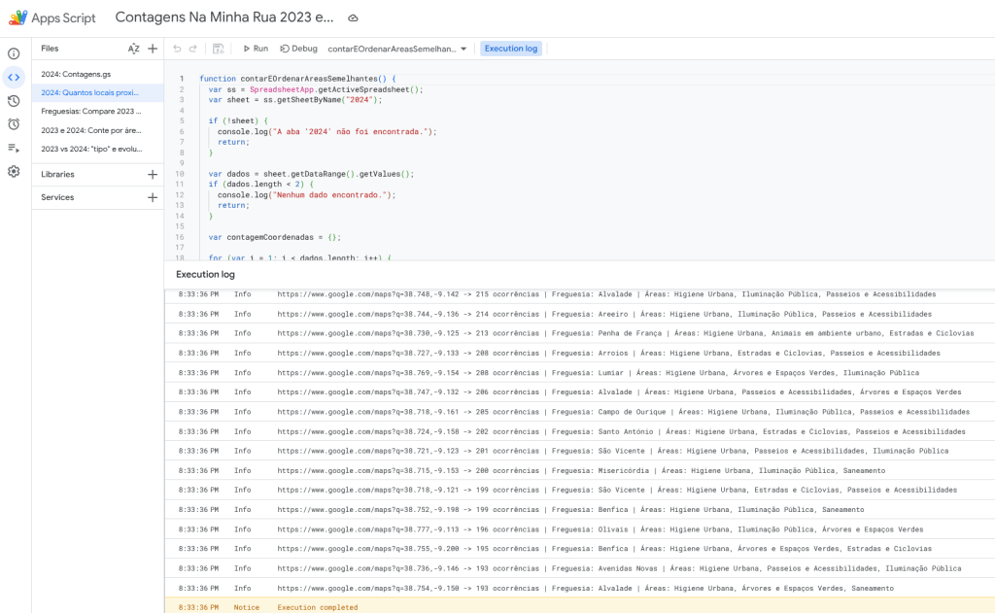Add a service with plus button

tap(153, 197)
